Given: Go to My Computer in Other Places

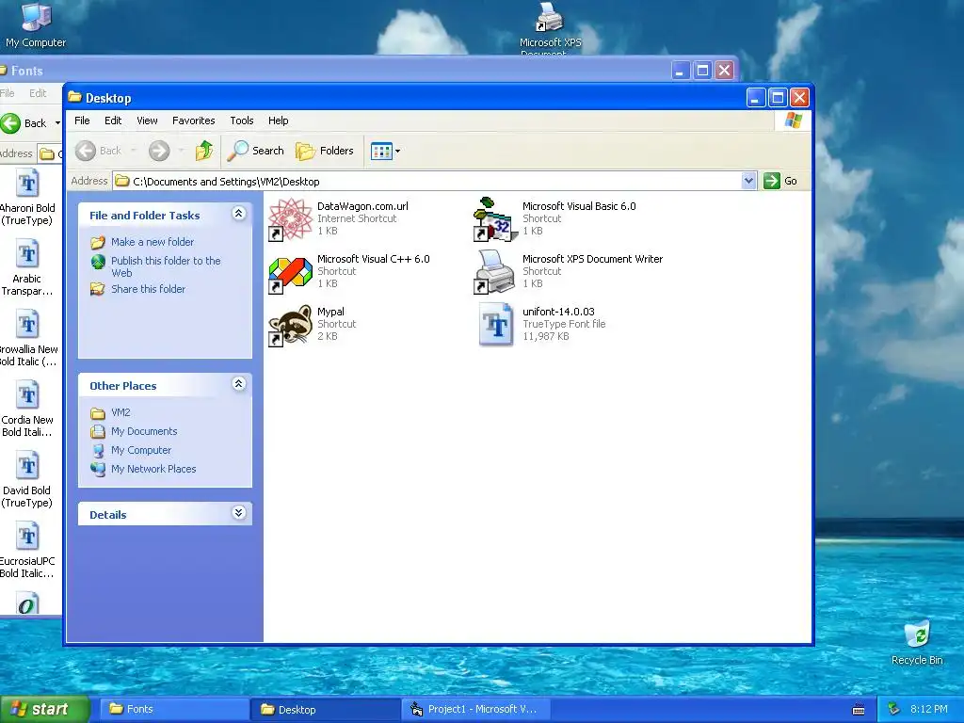Looking at the screenshot, I should (141, 450).
